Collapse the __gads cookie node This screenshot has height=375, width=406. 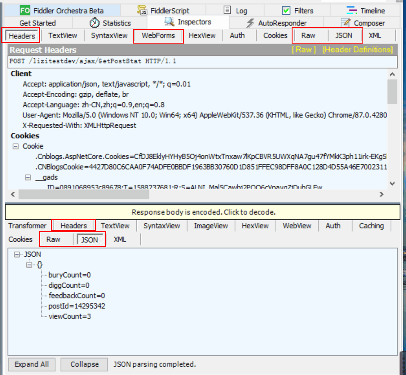click(x=28, y=178)
